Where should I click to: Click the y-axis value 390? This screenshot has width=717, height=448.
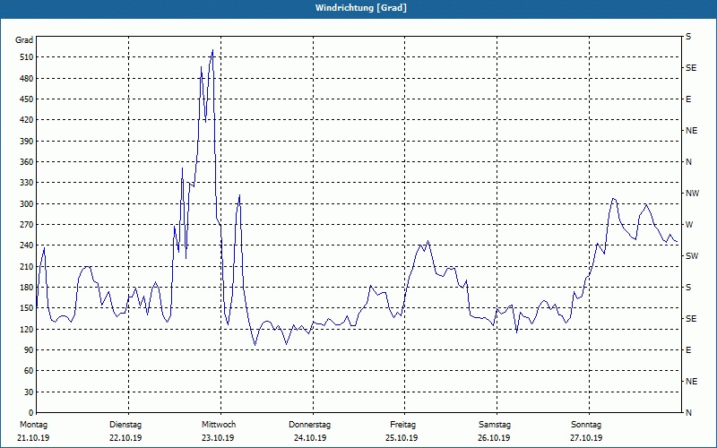point(28,142)
